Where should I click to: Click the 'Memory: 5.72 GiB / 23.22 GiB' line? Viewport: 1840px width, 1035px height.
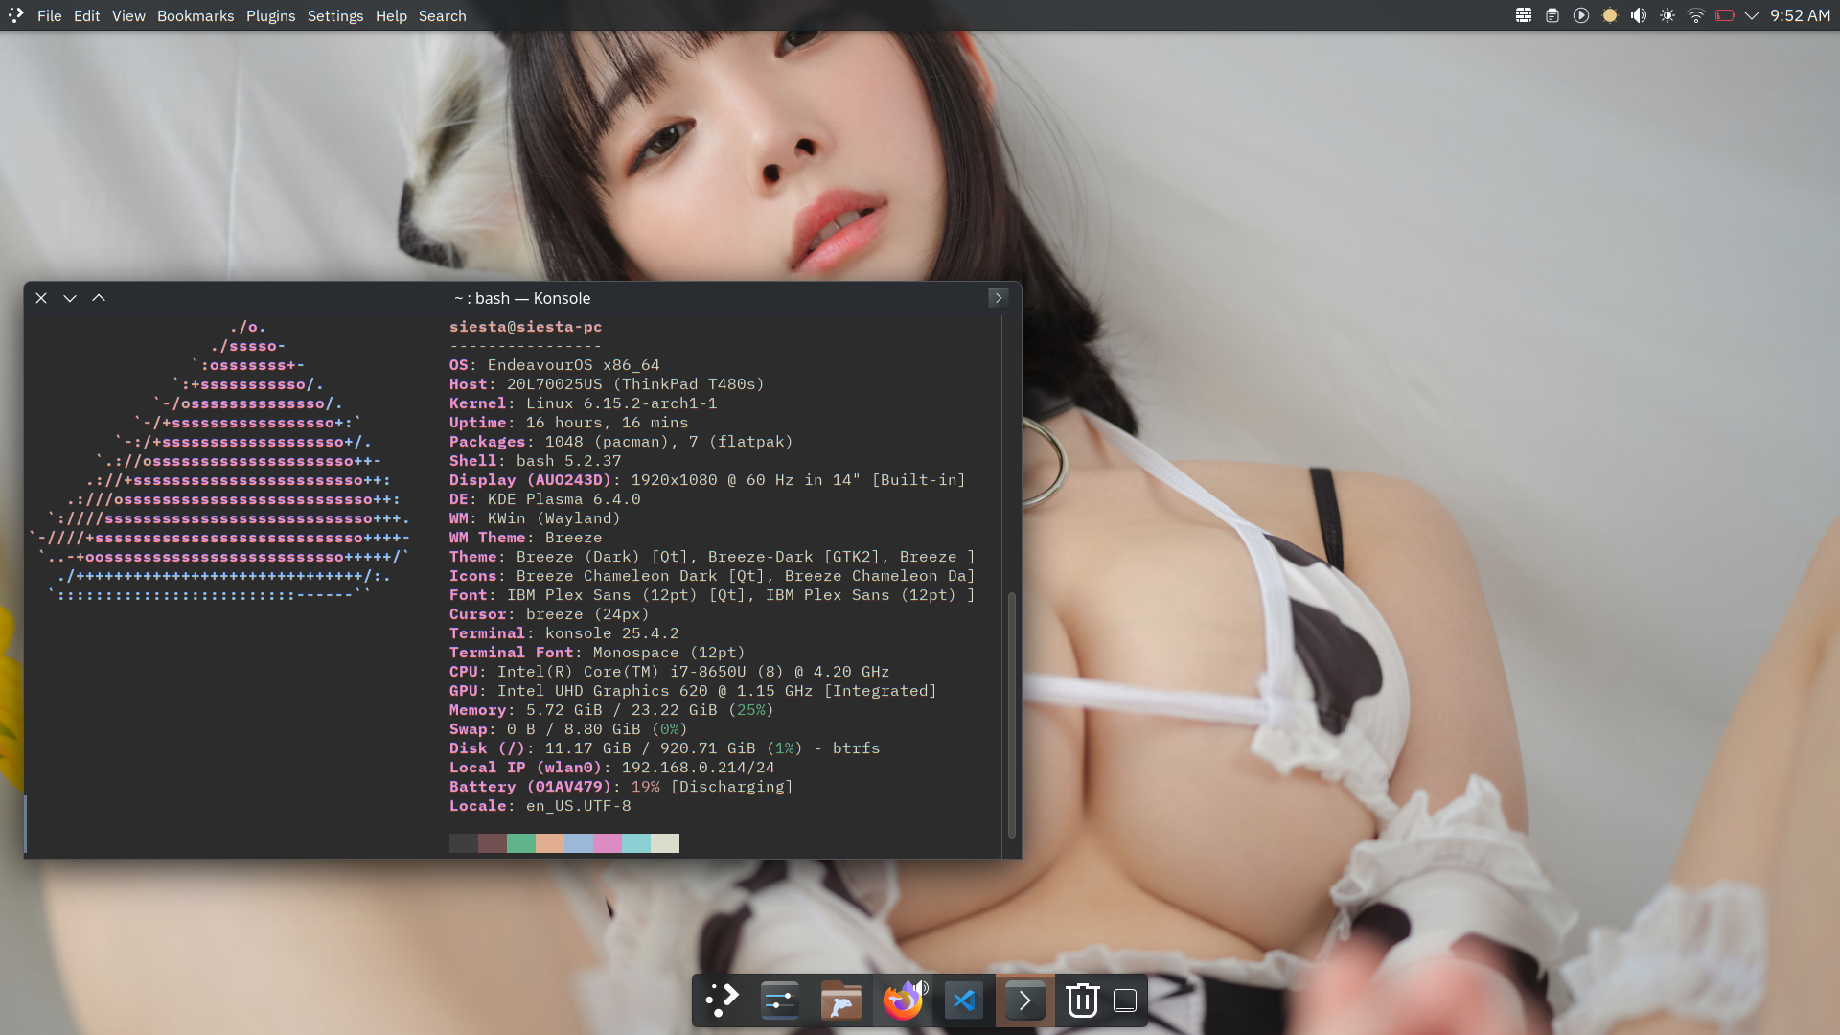(x=611, y=710)
